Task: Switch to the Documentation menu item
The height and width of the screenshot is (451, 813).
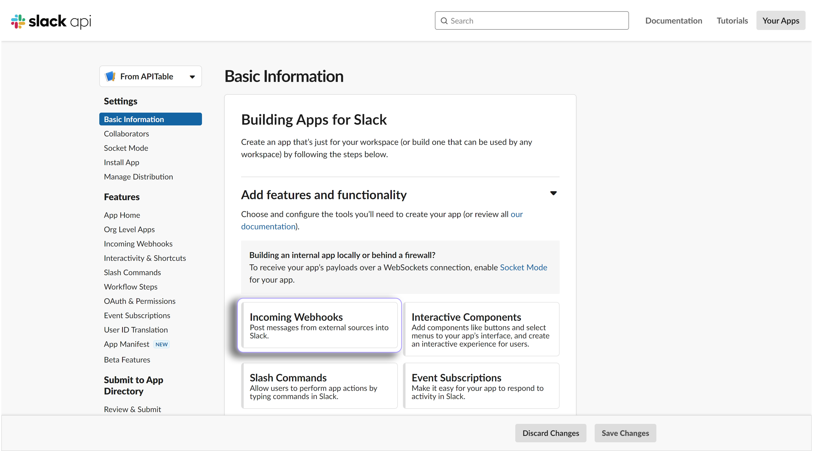Action: 674,20
